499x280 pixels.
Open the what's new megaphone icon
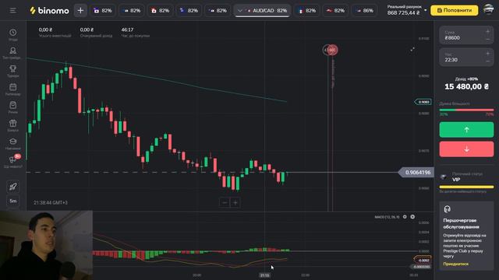[x=13, y=159]
